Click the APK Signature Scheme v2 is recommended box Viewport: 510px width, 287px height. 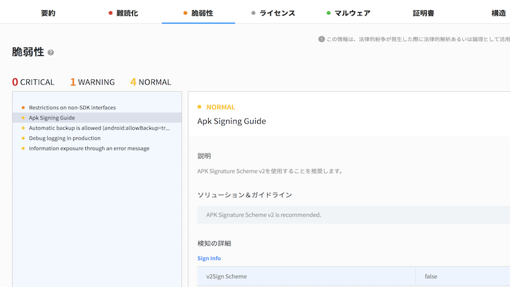coord(354,215)
